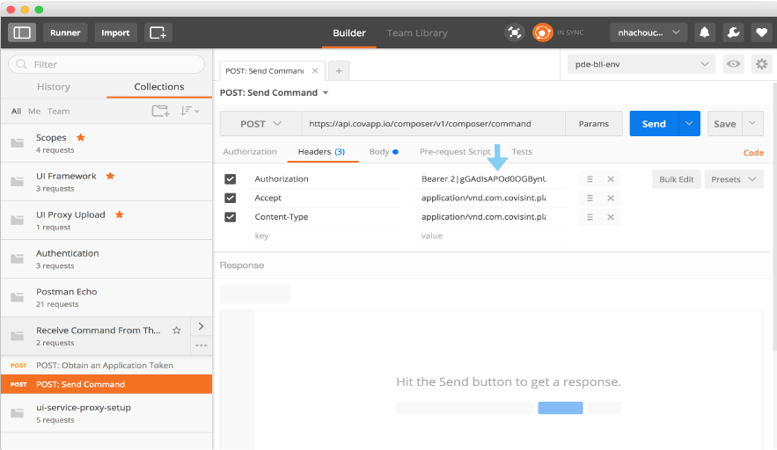
Task: Star the Receive Command collection
Action: (176, 330)
